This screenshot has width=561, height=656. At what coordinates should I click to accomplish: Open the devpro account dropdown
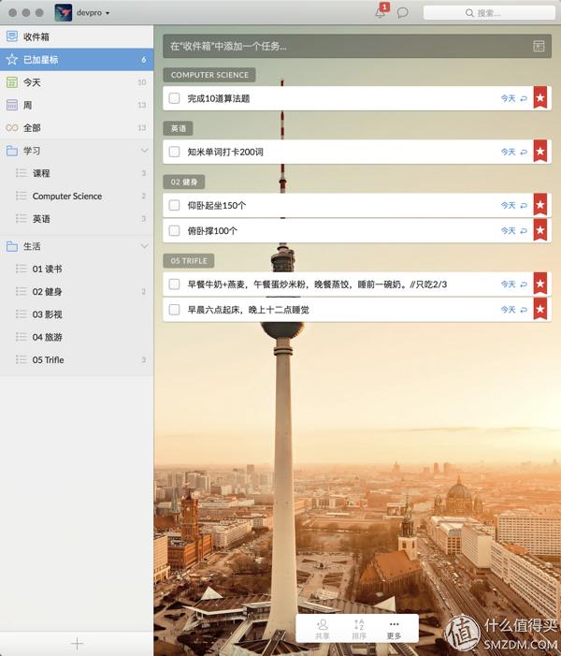tap(93, 13)
